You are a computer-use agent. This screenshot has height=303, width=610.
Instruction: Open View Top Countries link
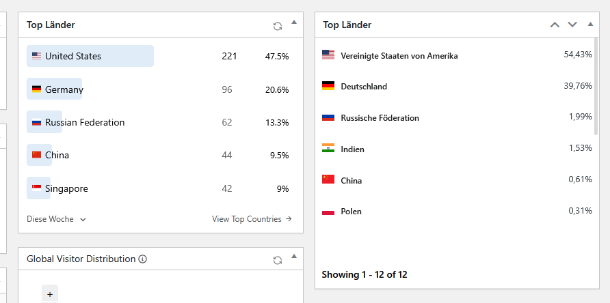[252, 219]
